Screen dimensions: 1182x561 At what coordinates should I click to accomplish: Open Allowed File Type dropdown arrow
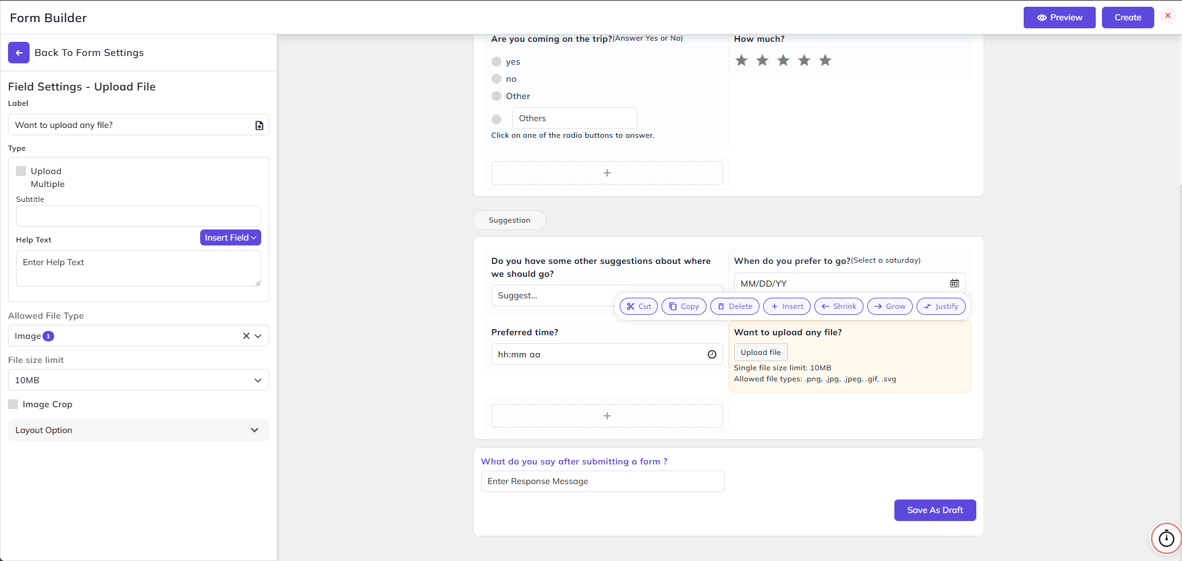click(x=258, y=336)
